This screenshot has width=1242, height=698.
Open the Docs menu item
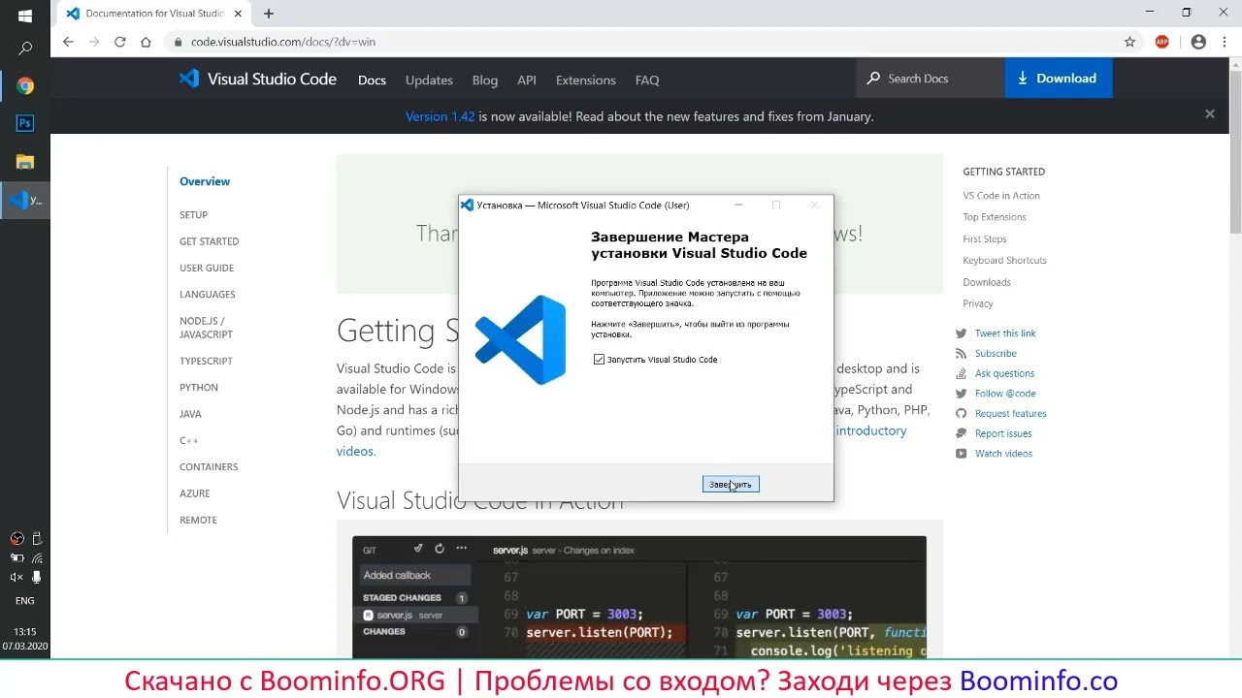(372, 80)
